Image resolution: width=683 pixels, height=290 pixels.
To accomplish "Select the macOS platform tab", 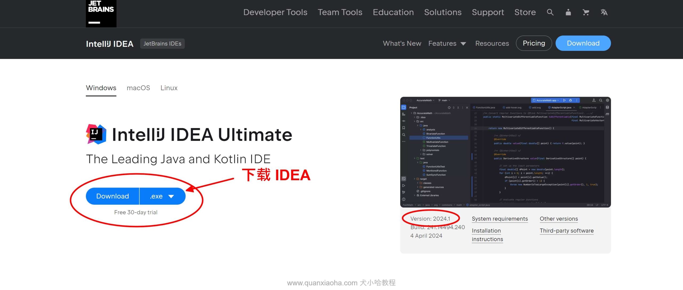I will click(x=138, y=87).
